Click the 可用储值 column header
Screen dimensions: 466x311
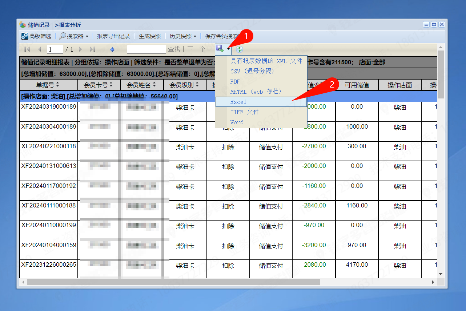(357, 85)
